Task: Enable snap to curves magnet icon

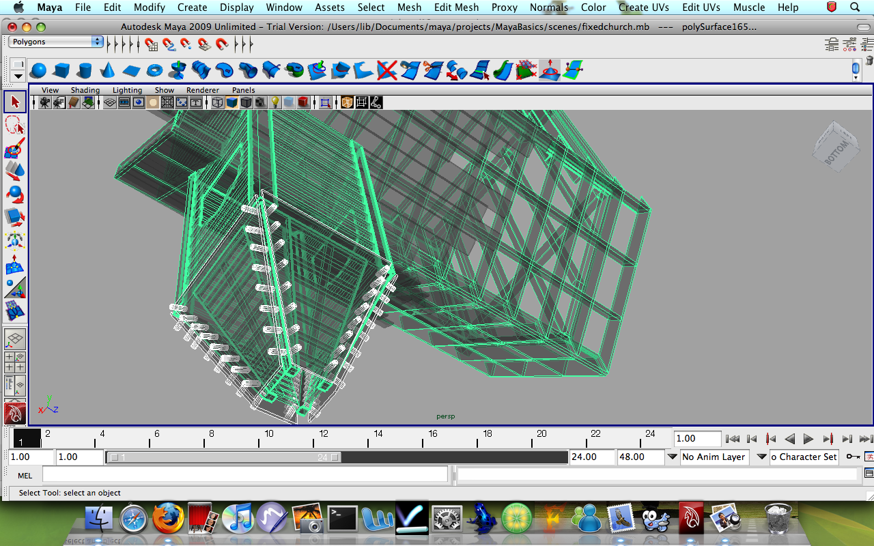Action: (x=169, y=45)
